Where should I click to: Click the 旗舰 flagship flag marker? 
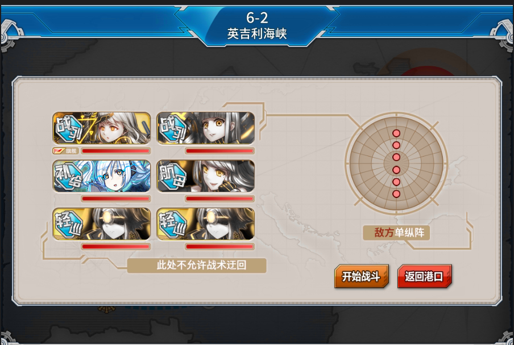(65, 151)
